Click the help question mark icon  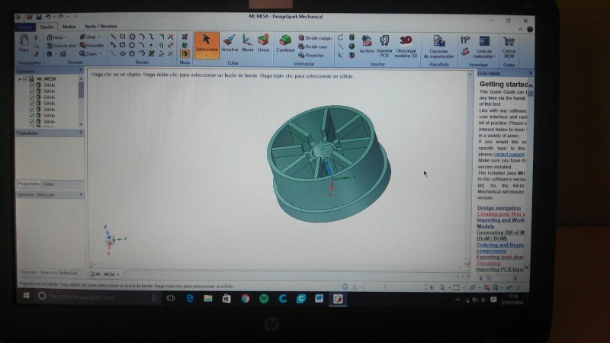point(530,29)
